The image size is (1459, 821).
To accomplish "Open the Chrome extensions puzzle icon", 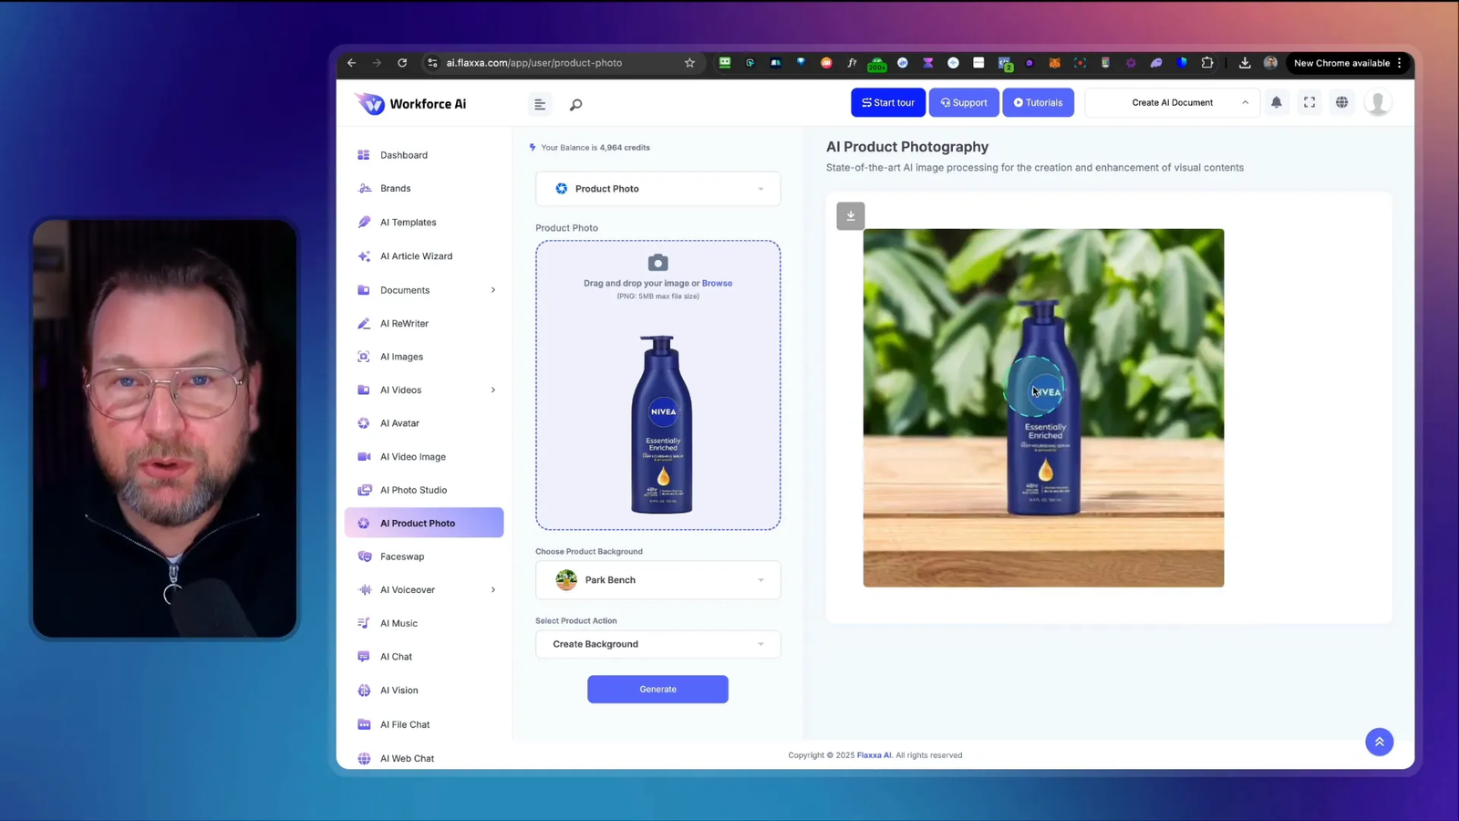I will [1207, 63].
